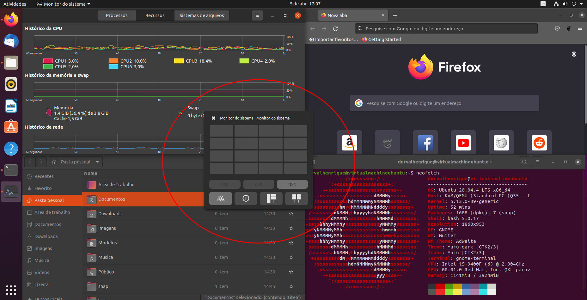Click the power-off icon in the tiling popup
Image resolution: width=587 pixels, height=300 pixels.
click(x=246, y=199)
